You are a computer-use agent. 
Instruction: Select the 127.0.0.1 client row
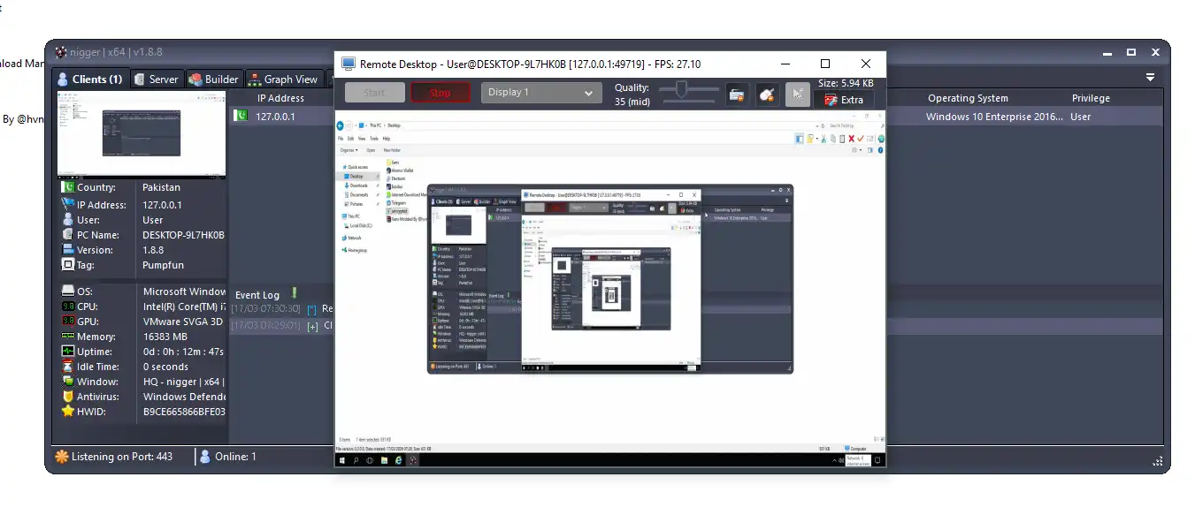coord(275,117)
